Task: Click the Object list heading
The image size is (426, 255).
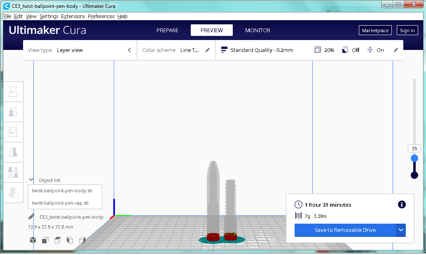Action: tap(49, 180)
